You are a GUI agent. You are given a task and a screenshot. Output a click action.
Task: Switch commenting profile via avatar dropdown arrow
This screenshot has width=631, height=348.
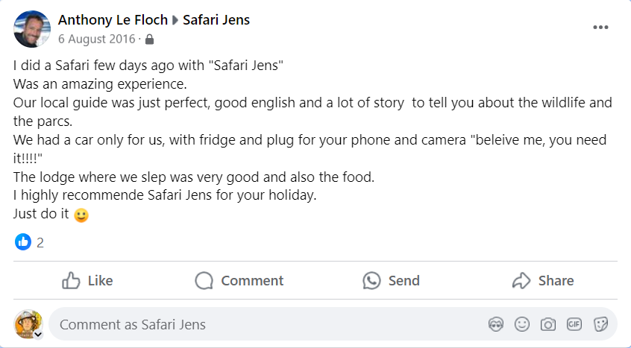(x=38, y=335)
